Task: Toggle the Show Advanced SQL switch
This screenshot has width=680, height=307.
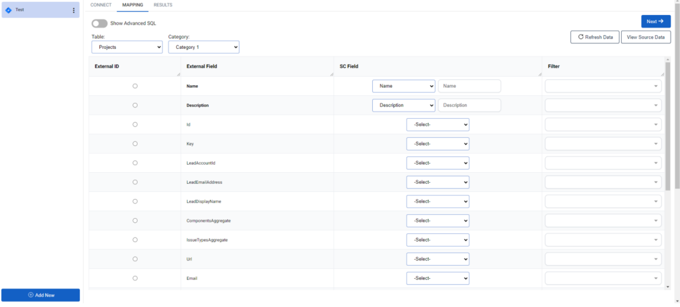Action: (99, 23)
